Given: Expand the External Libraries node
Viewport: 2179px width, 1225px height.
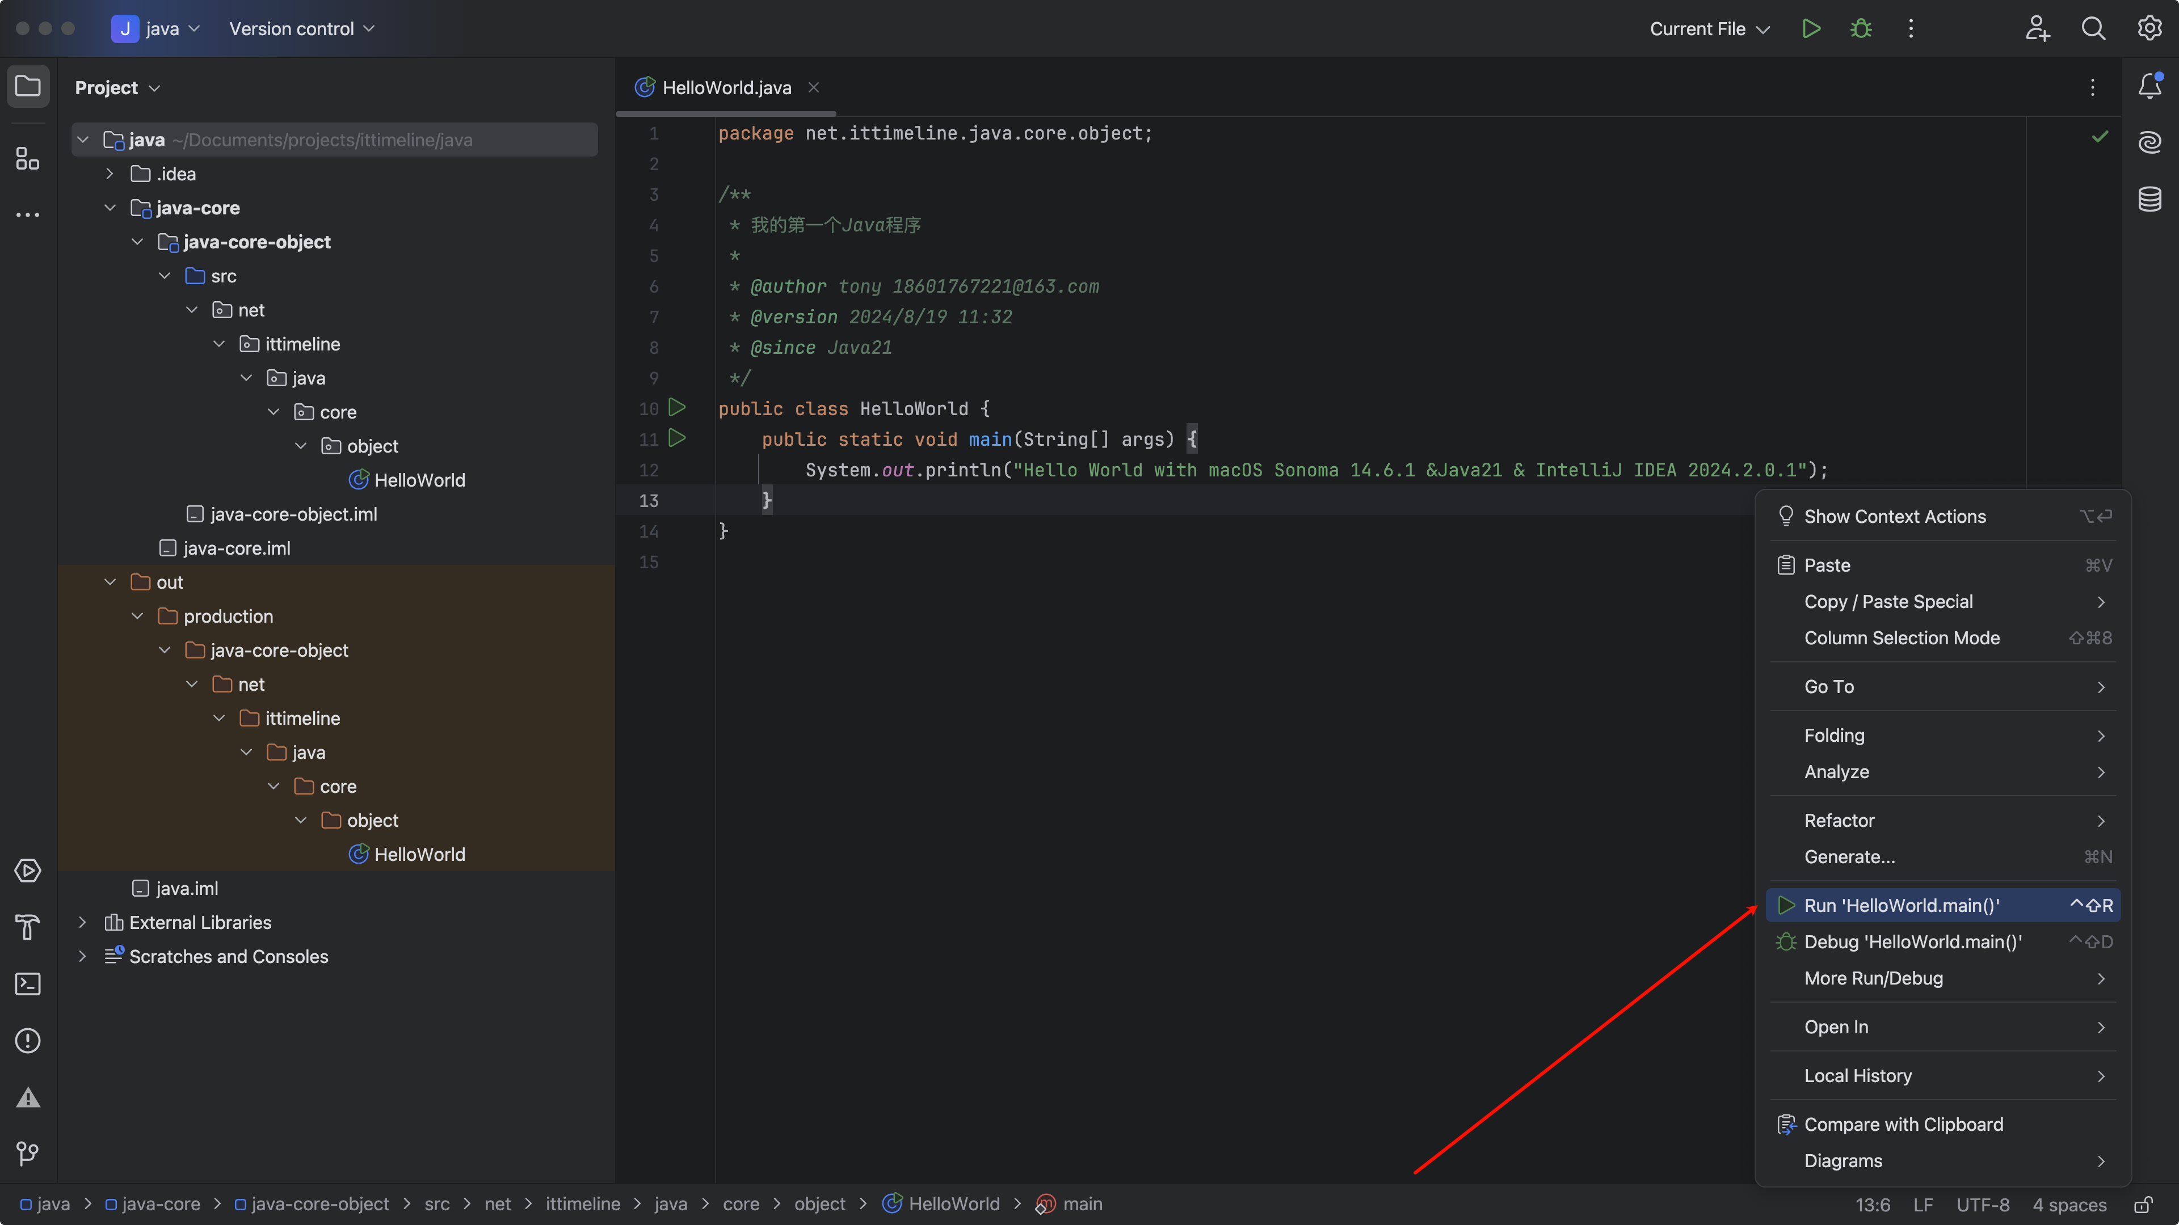Looking at the screenshot, I should pyautogui.click(x=82, y=922).
